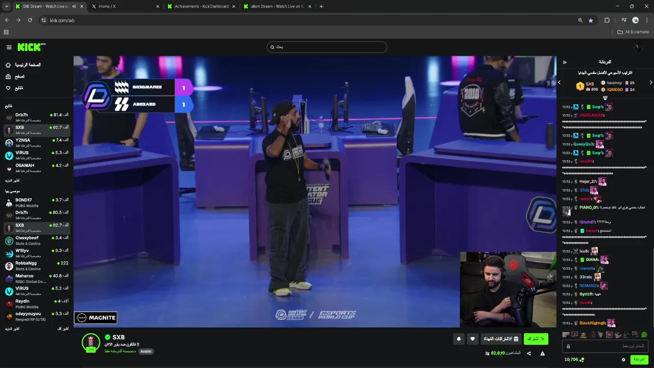Open Raydin PUBG Mobile channel

coord(36,304)
